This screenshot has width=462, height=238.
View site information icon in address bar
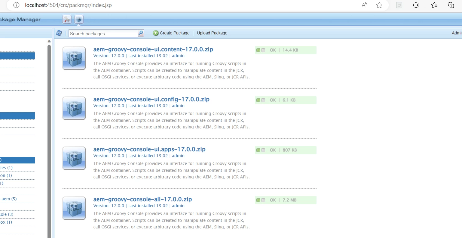(x=16, y=5)
